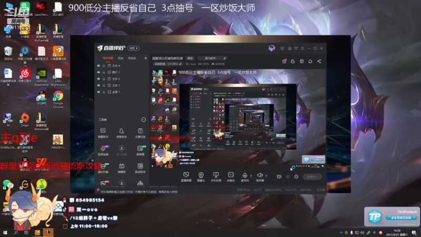The height and width of the screenshot is (237, 421).
Task: Open the mode pill beside app logo
Action: 134,48
